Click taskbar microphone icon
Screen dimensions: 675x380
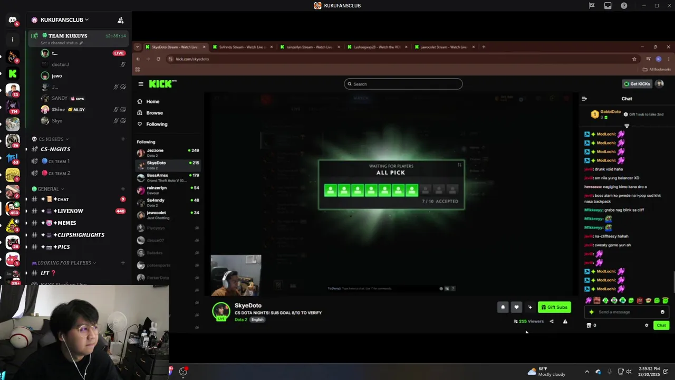(x=610, y=372)
